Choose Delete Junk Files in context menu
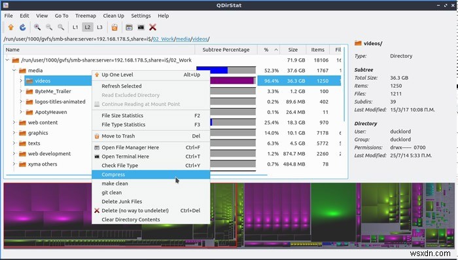Viewport: 458px width, 260px height. click(150, 202)
